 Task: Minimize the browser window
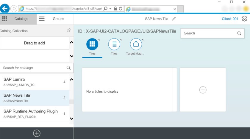click(219, 2)
